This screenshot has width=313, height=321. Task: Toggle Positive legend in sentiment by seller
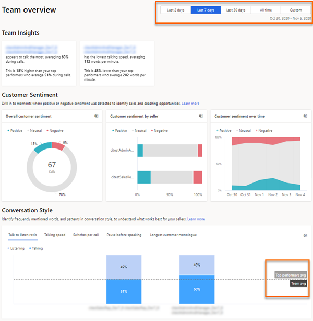coord(120,130)
